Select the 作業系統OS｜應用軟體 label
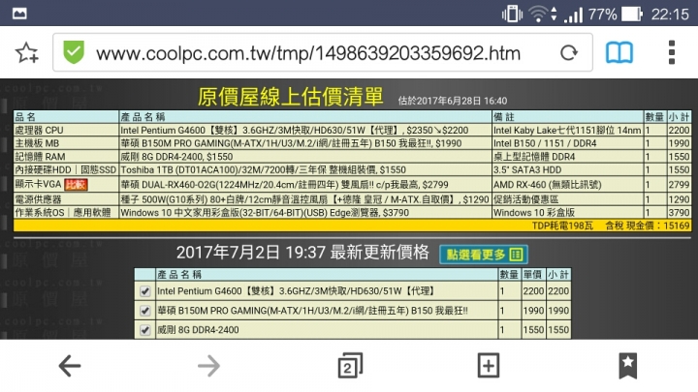Image resolution: width=698 pixels, height=392 pixels. (63, 212)
